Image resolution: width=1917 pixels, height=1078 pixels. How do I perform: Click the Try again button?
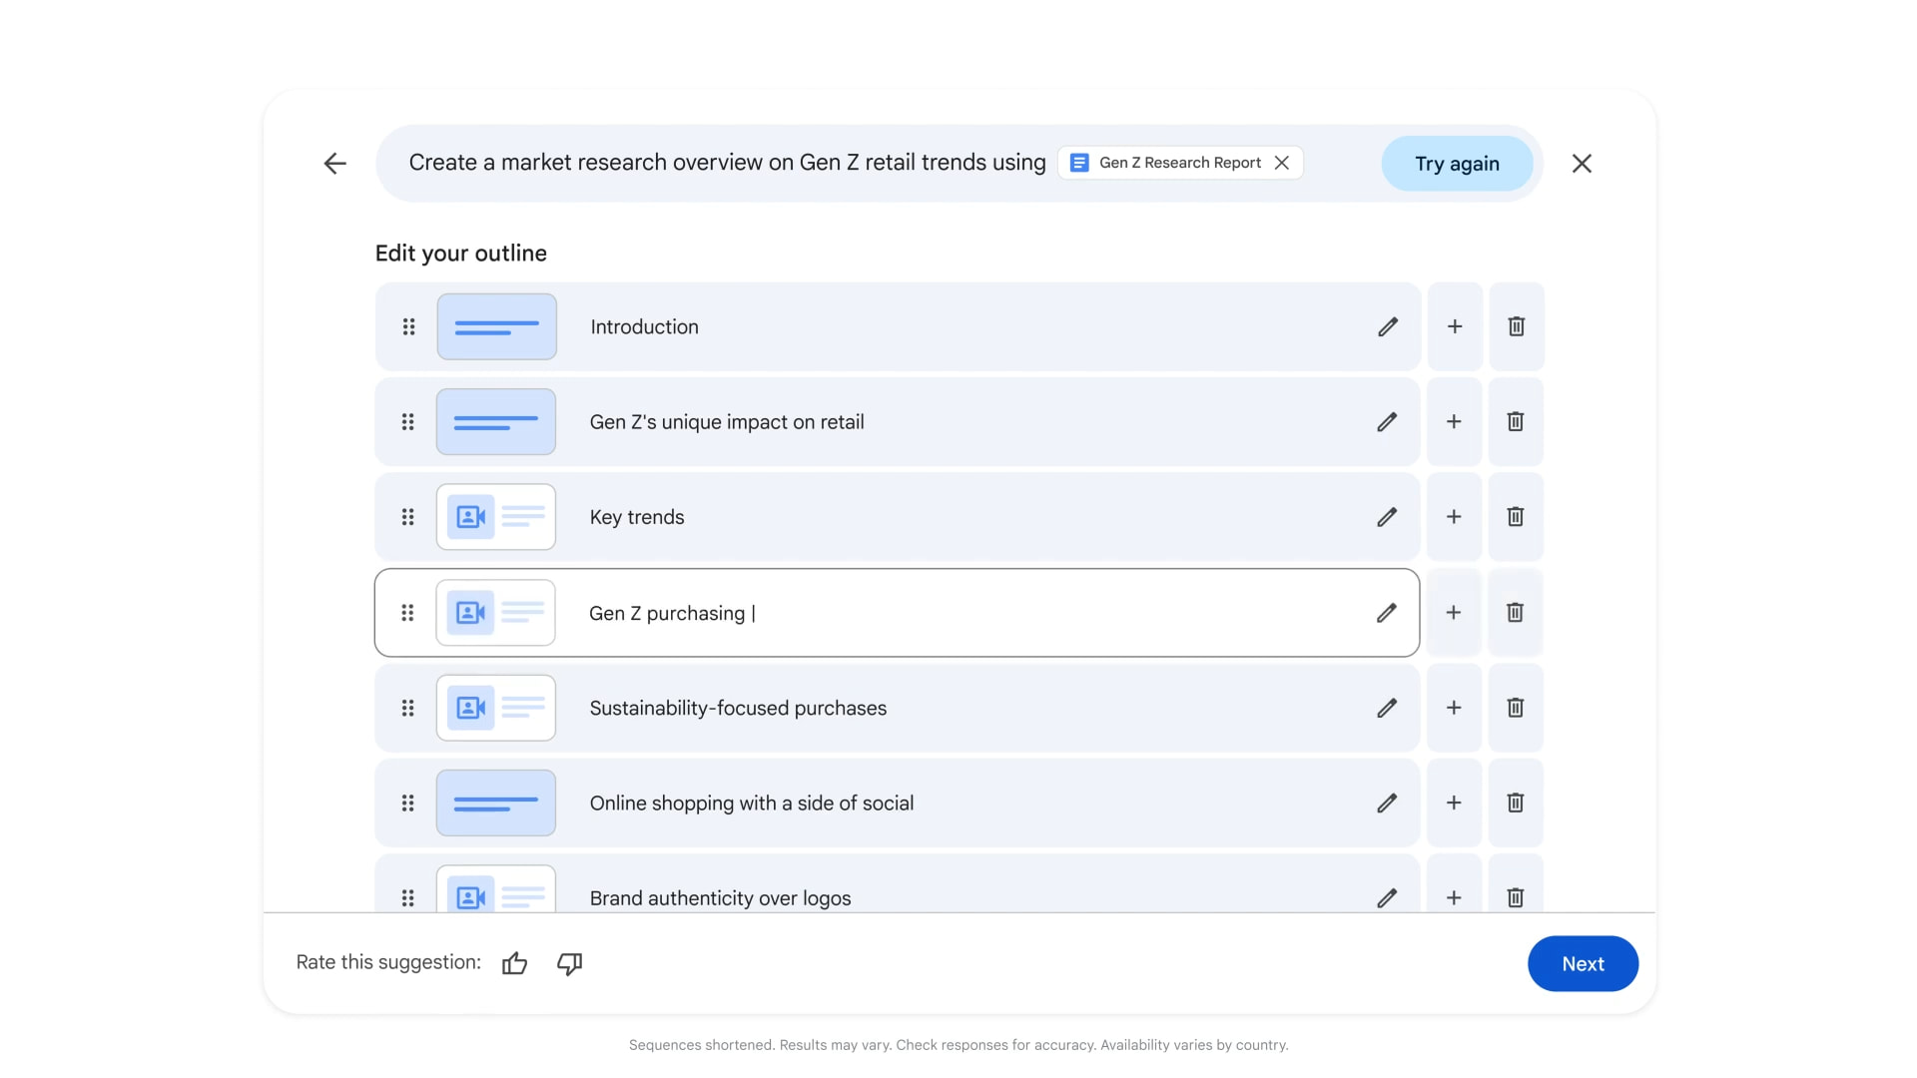pos(1457,164)
